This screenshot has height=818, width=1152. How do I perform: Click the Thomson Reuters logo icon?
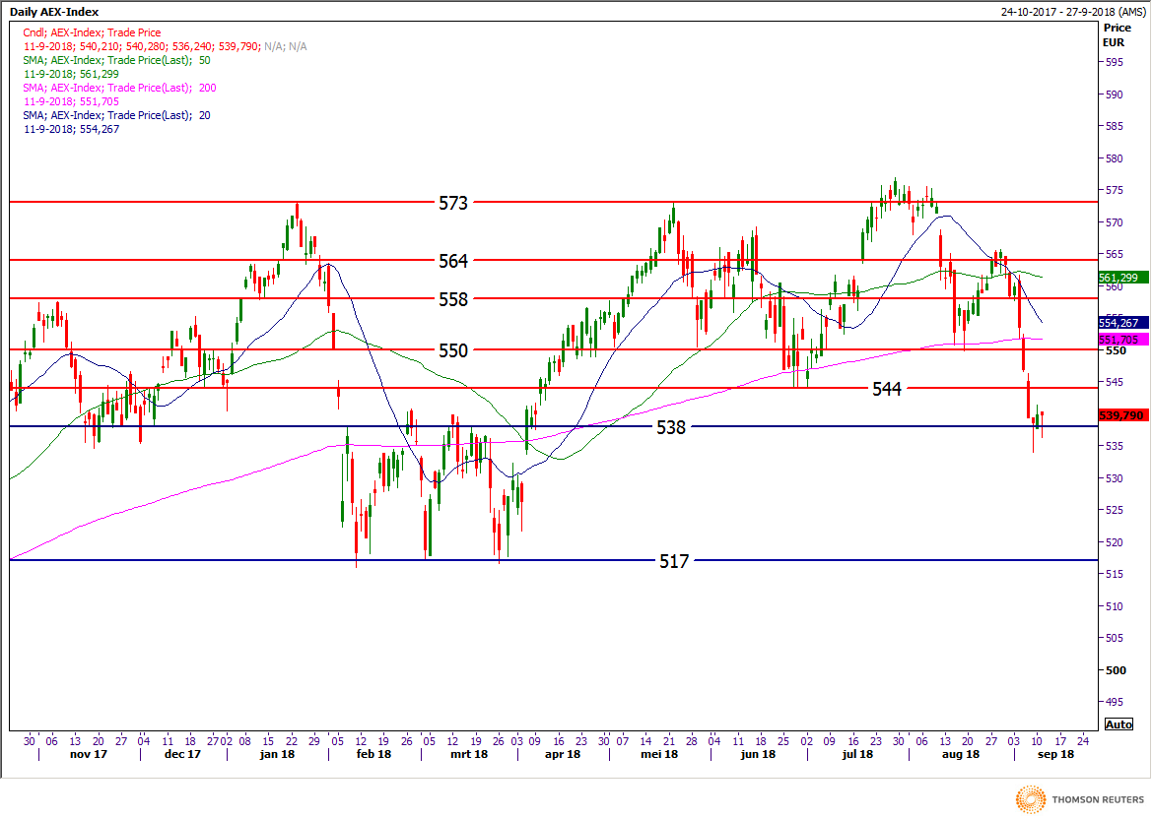click(1031, 798)
